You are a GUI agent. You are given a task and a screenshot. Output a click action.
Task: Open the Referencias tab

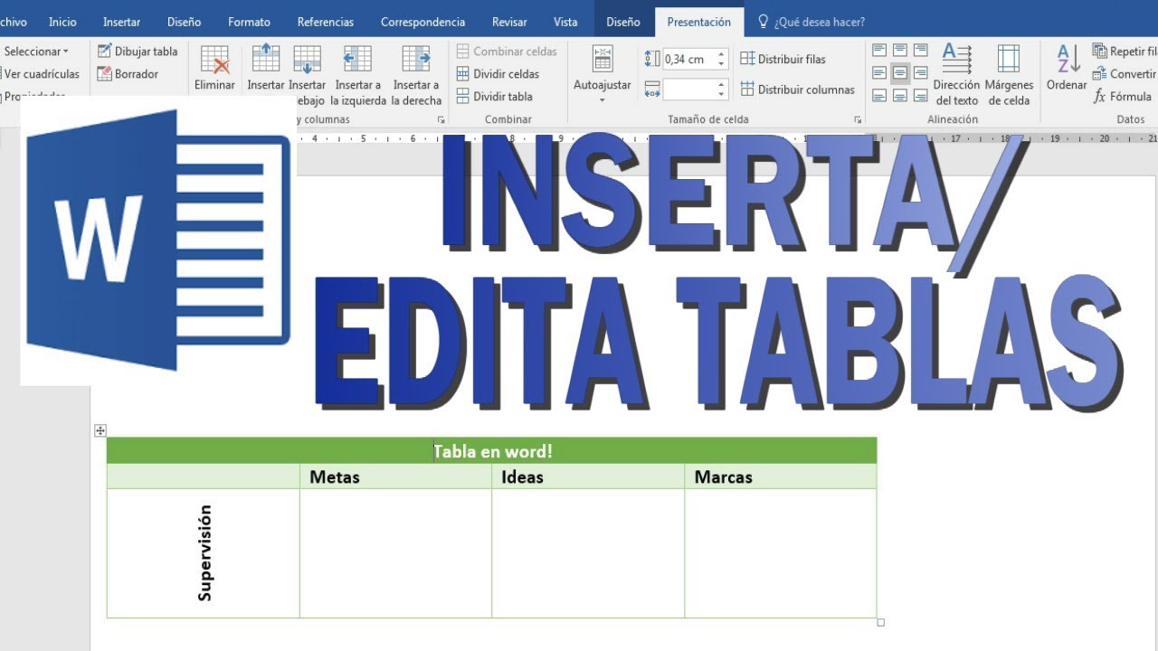326,22
